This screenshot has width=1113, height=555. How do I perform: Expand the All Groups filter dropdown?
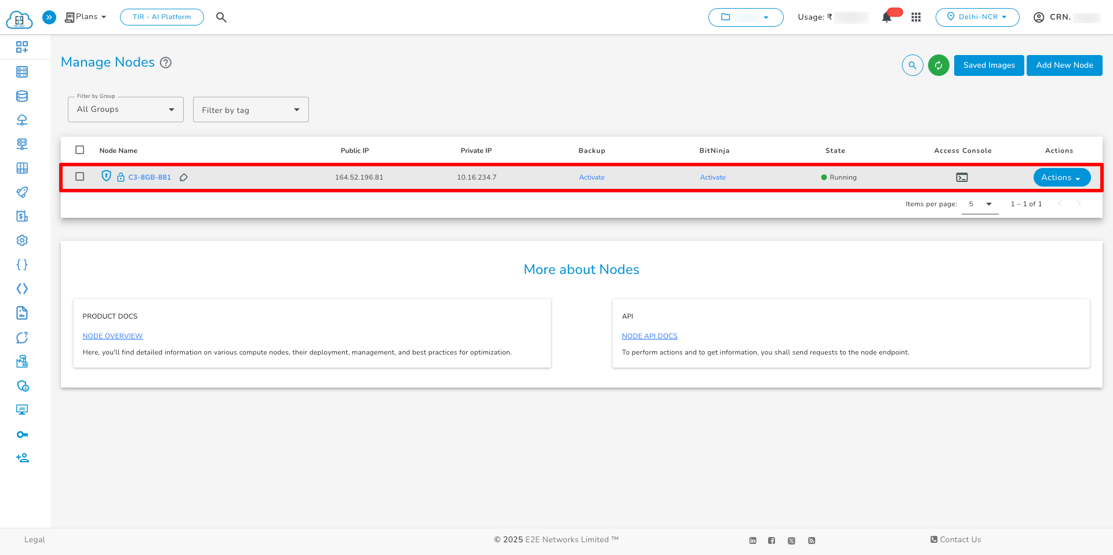coord(125,109)
